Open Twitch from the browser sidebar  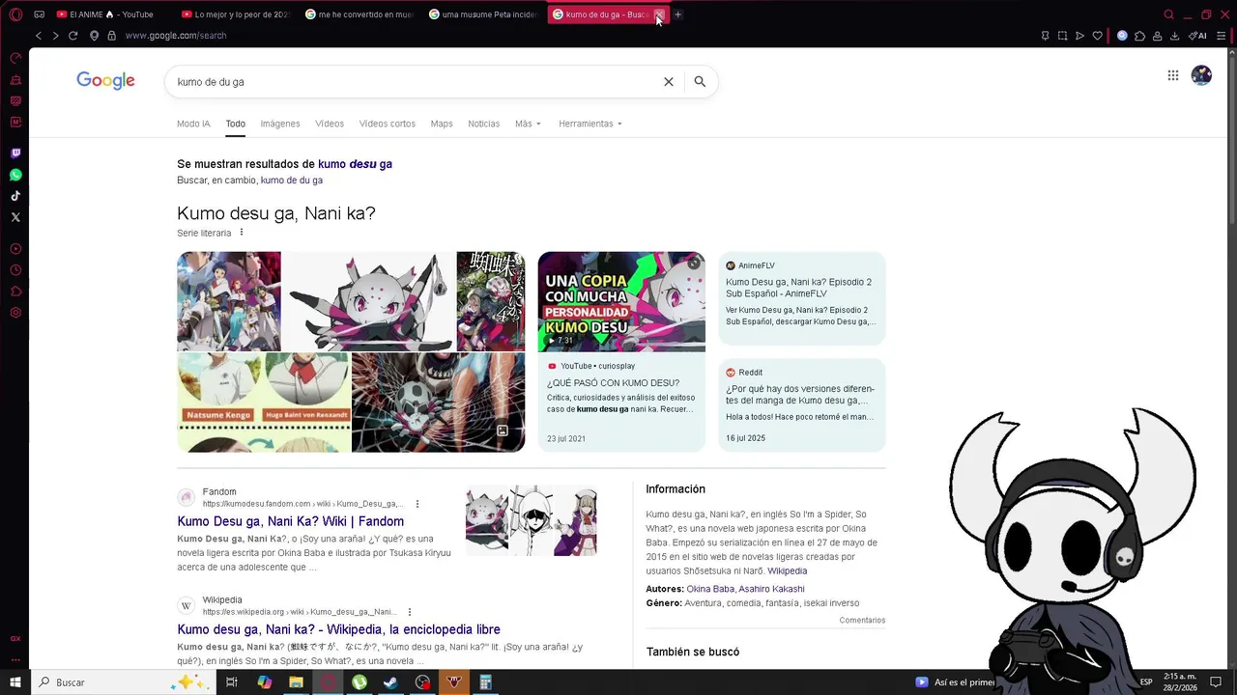click(x=15, y=153)
